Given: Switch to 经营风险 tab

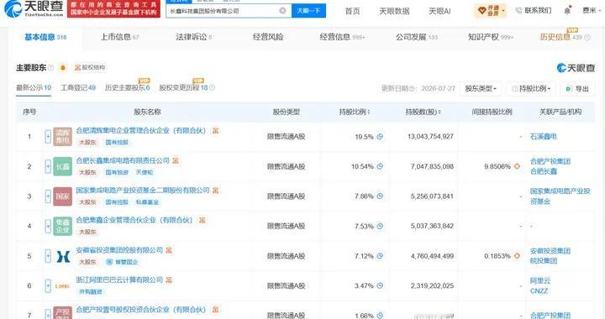Looking at the screenshot, I should pyautogui.click(x=268, y=37).
